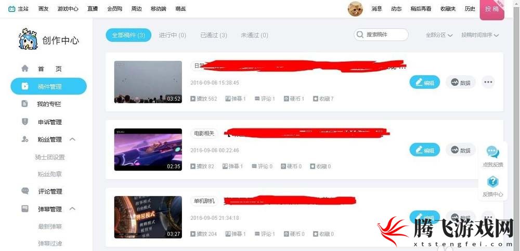Open 申诉管理 shield icon in sidebar
The width and height of the screenshot is (520, 251).
coord(25,122)
